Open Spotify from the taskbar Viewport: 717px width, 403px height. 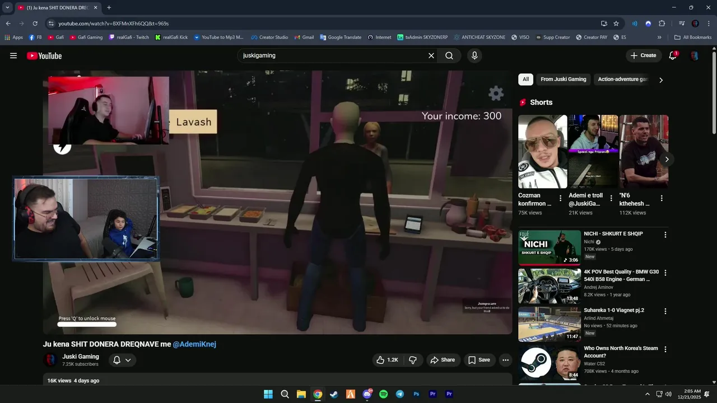click(x=383, y=394)
